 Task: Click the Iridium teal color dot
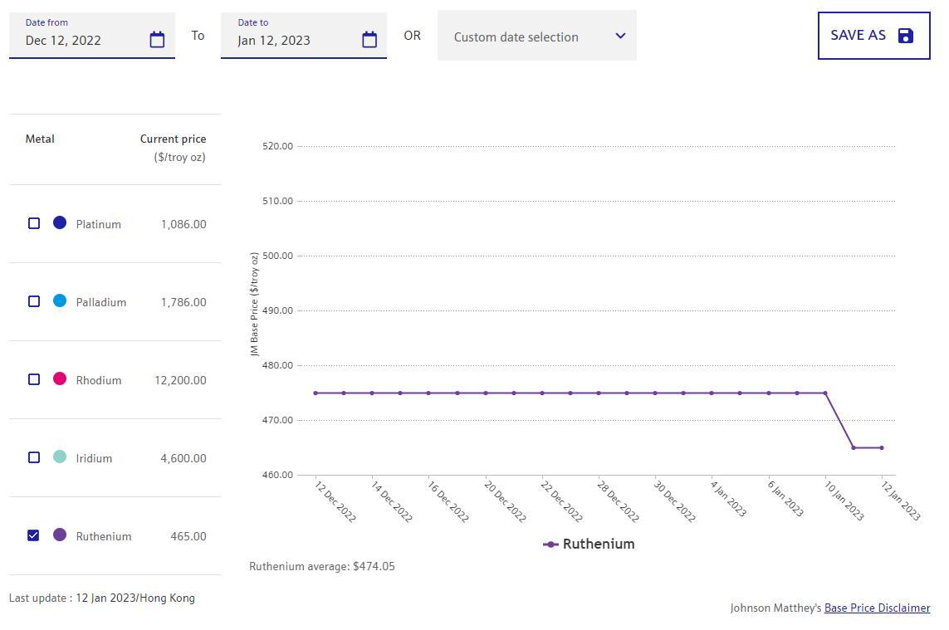[60, 457]
